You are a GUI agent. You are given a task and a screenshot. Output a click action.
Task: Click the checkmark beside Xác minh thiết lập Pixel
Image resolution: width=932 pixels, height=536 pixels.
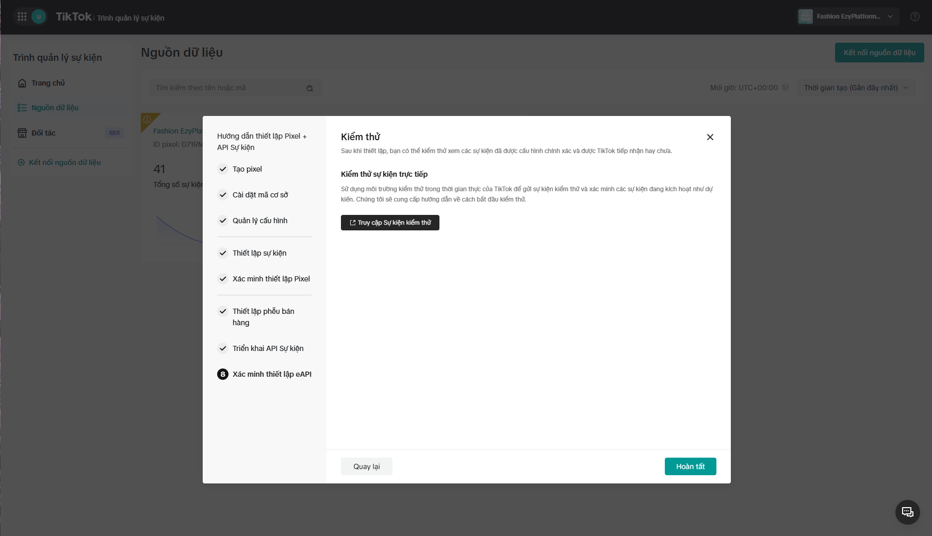[x=223, y=279]
